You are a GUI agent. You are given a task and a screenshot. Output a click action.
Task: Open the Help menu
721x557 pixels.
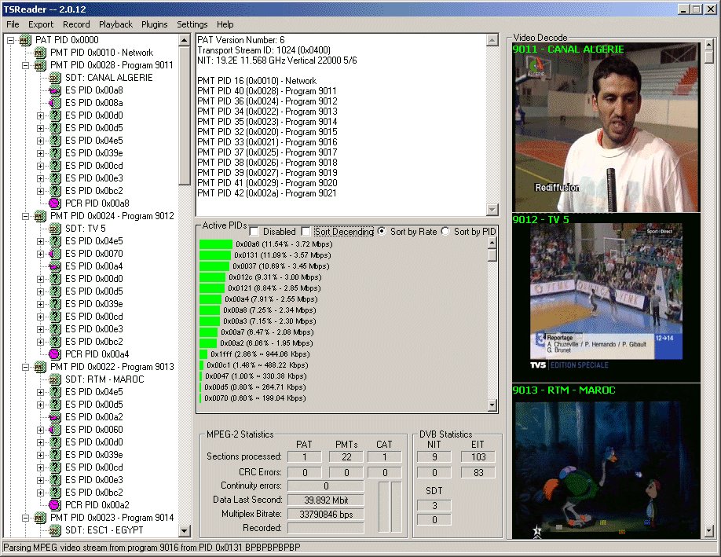pyautogui.click(x=225, y=24)
